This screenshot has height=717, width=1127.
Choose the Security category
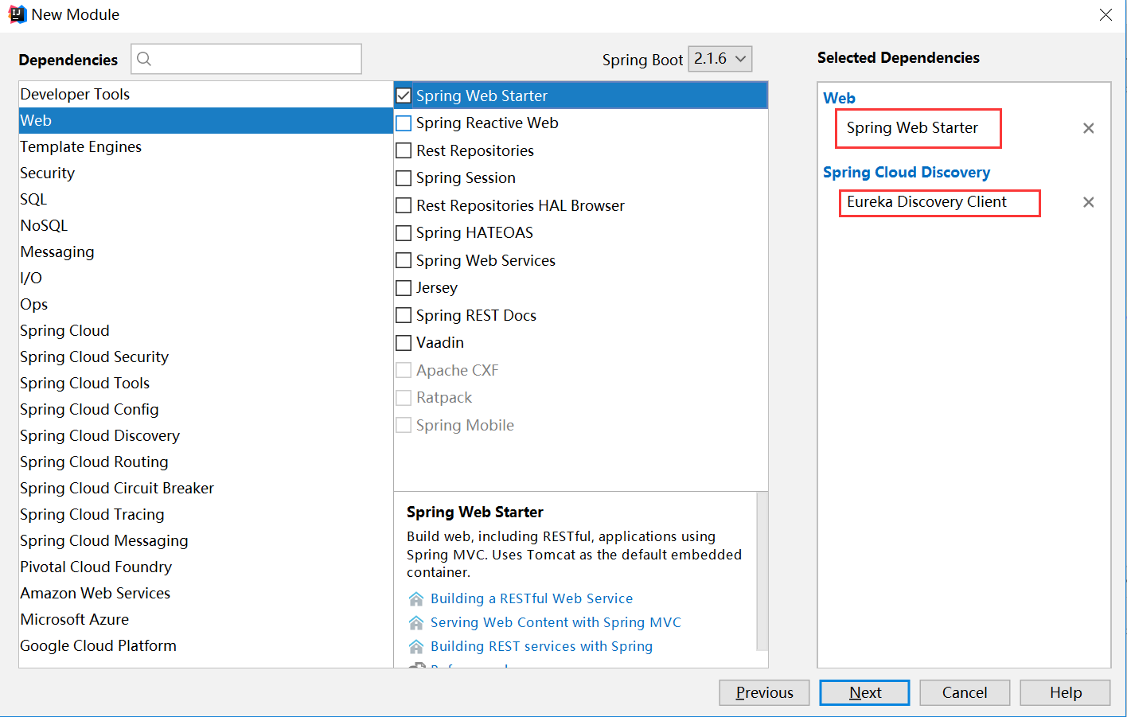coord(205,173)
